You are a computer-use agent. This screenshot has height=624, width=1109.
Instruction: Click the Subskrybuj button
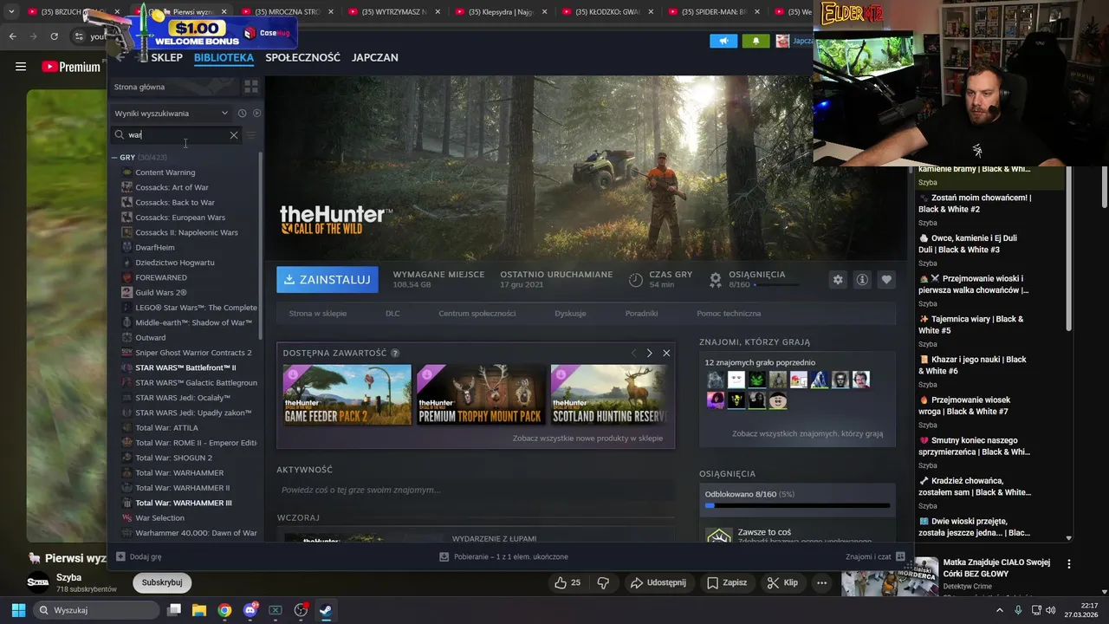tap(162, 583)
